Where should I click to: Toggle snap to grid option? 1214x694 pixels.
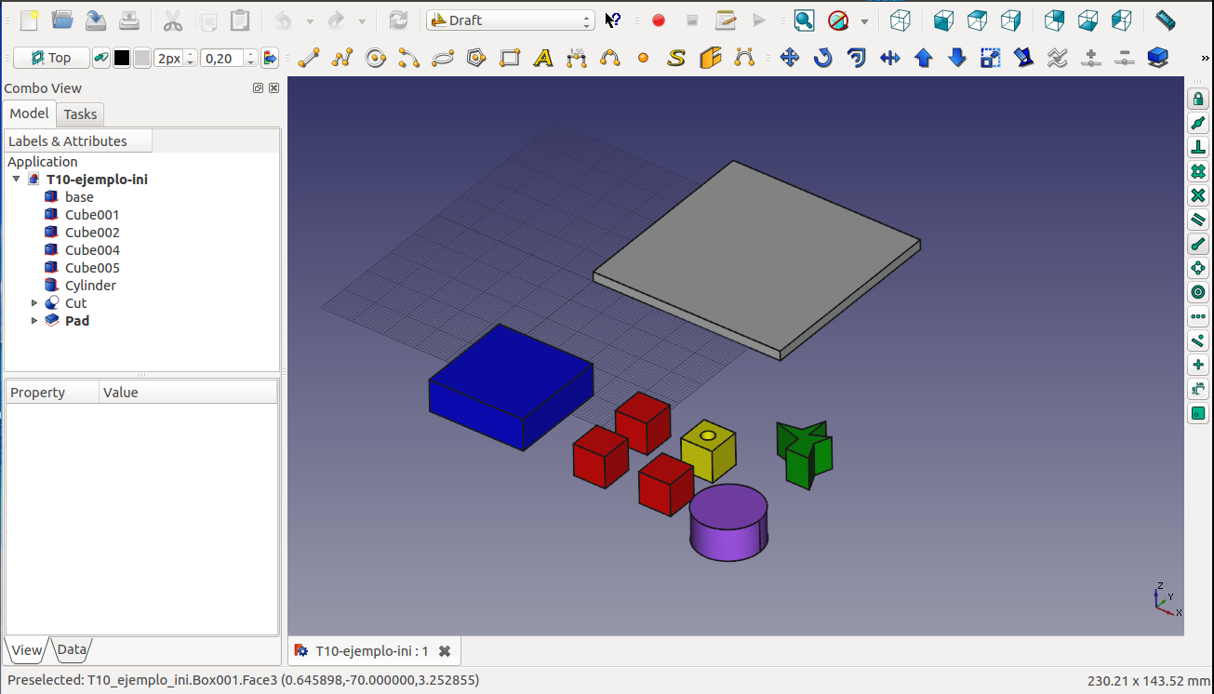click(1198, 171)
